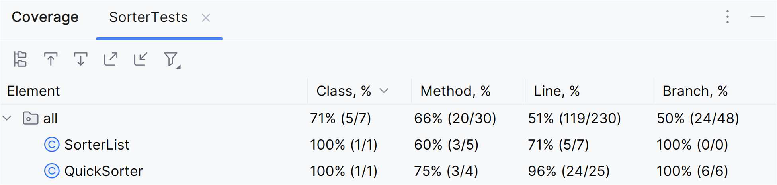Click the Coverage panel title

(45, 17)
